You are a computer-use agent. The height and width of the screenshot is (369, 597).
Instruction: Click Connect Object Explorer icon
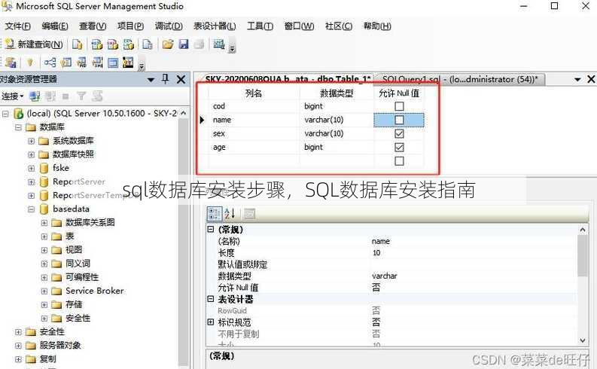35,96
